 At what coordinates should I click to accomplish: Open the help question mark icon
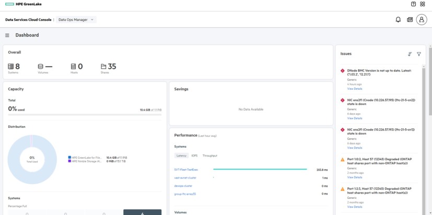(x=413, y=4)
